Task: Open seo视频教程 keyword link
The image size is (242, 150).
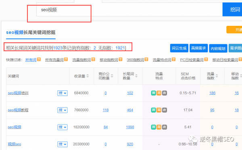Action: [x=18, y=110]
